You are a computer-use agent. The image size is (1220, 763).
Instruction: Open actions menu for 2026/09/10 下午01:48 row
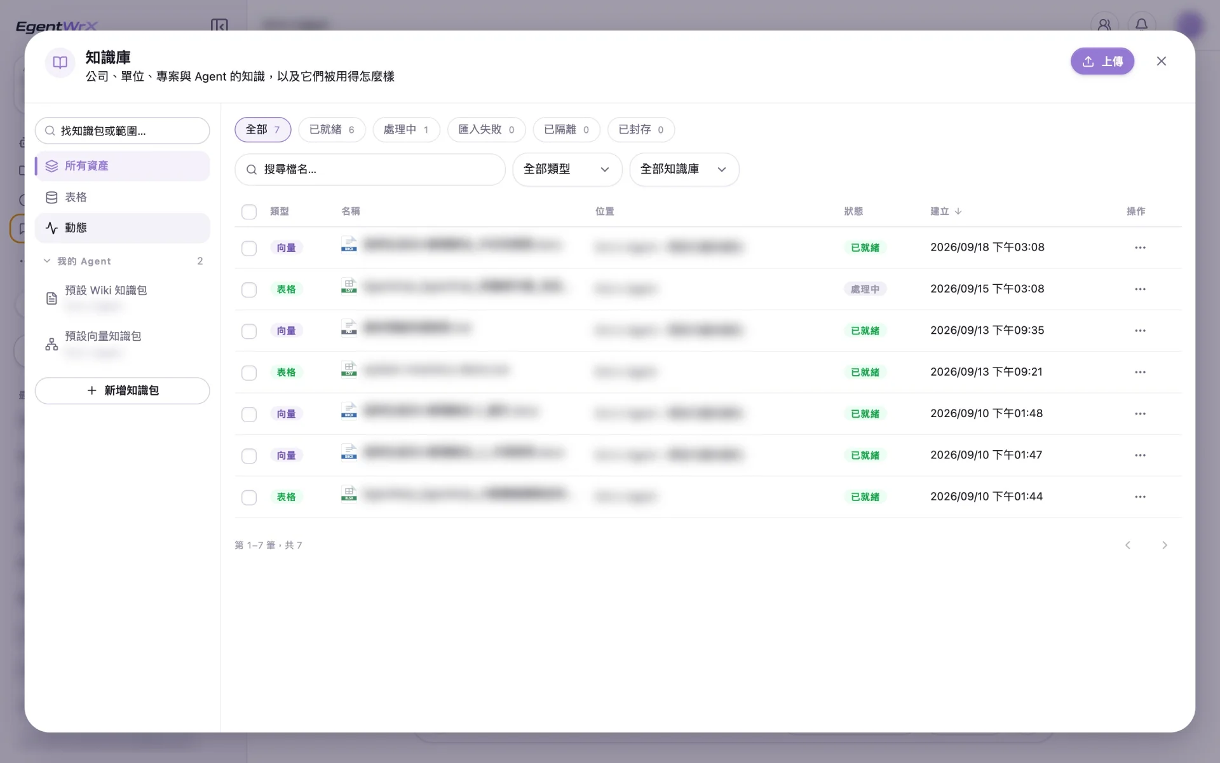click(1140, 414)
